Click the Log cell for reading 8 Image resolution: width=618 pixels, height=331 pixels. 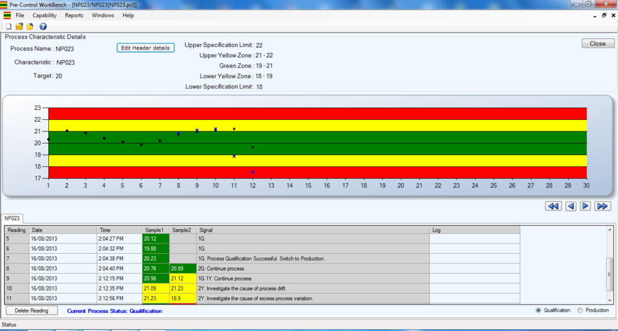click(x=474, y=268)
